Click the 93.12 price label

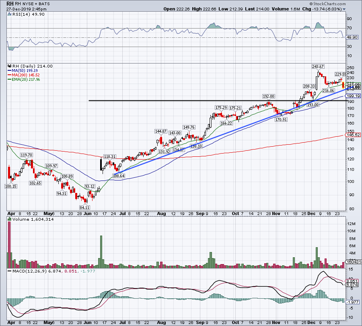[x=90, y=186]
